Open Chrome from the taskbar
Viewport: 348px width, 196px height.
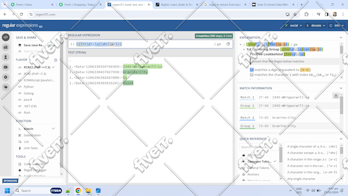coord(78,191)
